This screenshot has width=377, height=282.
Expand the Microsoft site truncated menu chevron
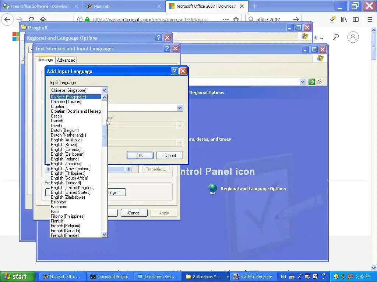pos(321,38)
